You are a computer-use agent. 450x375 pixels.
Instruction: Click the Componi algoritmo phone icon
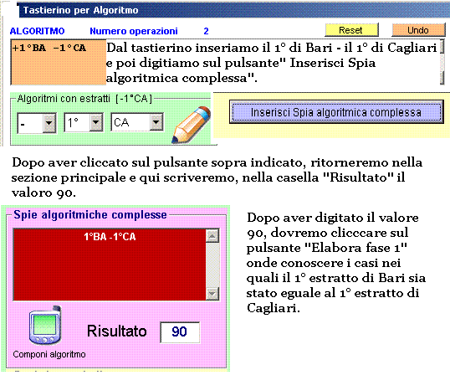pyautogui.click(x=45, y=326)
